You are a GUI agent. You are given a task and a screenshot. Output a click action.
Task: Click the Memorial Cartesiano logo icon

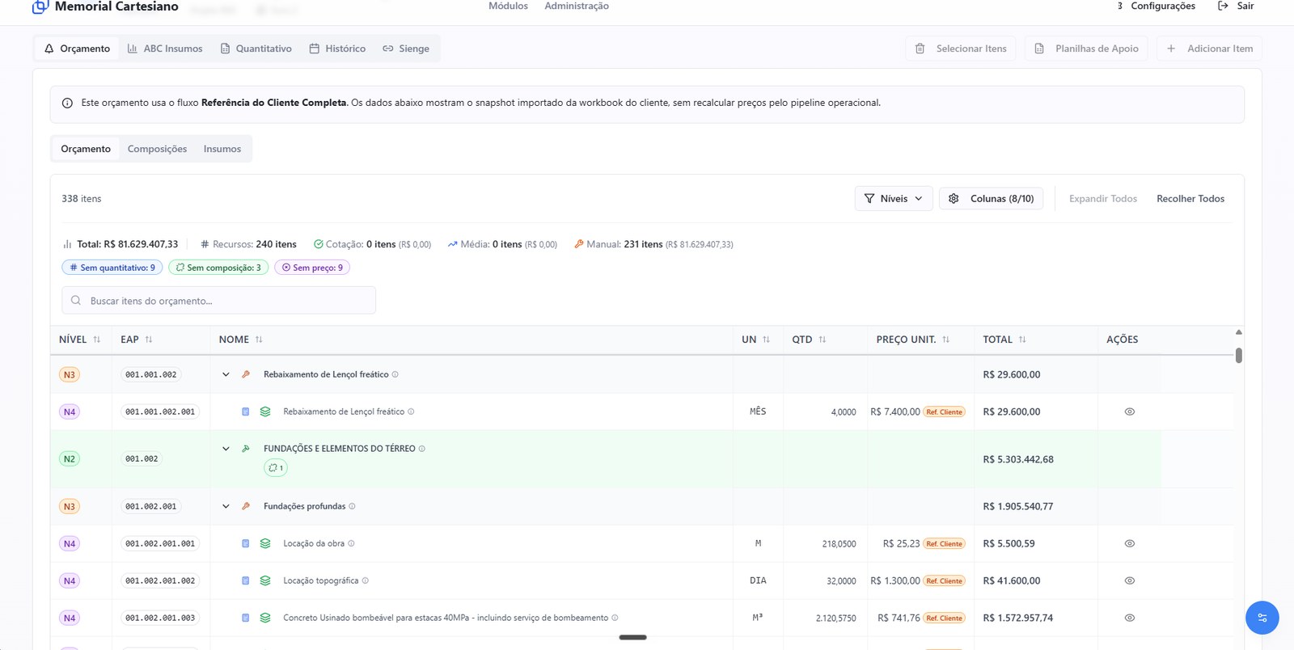tap(40, 6)
